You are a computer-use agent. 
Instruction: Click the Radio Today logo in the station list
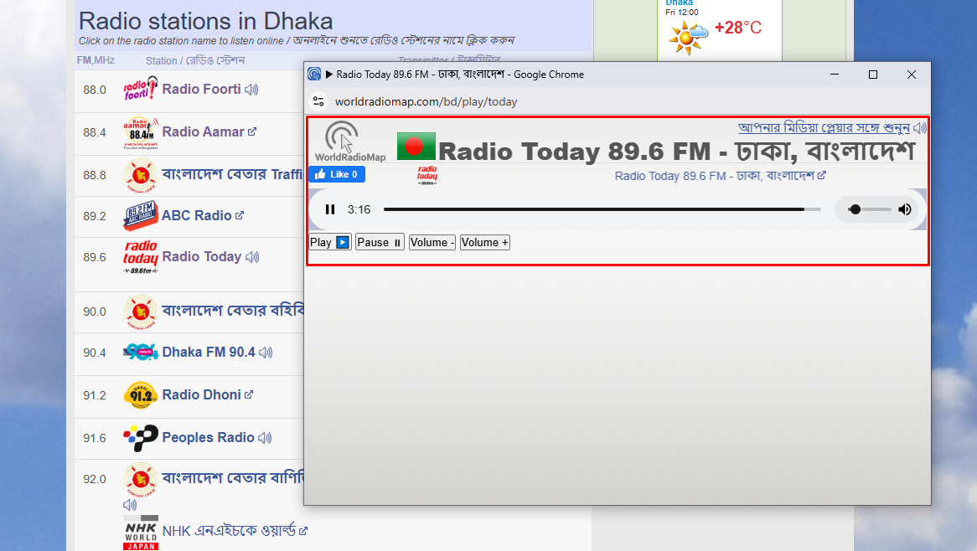tap(140, 257)
